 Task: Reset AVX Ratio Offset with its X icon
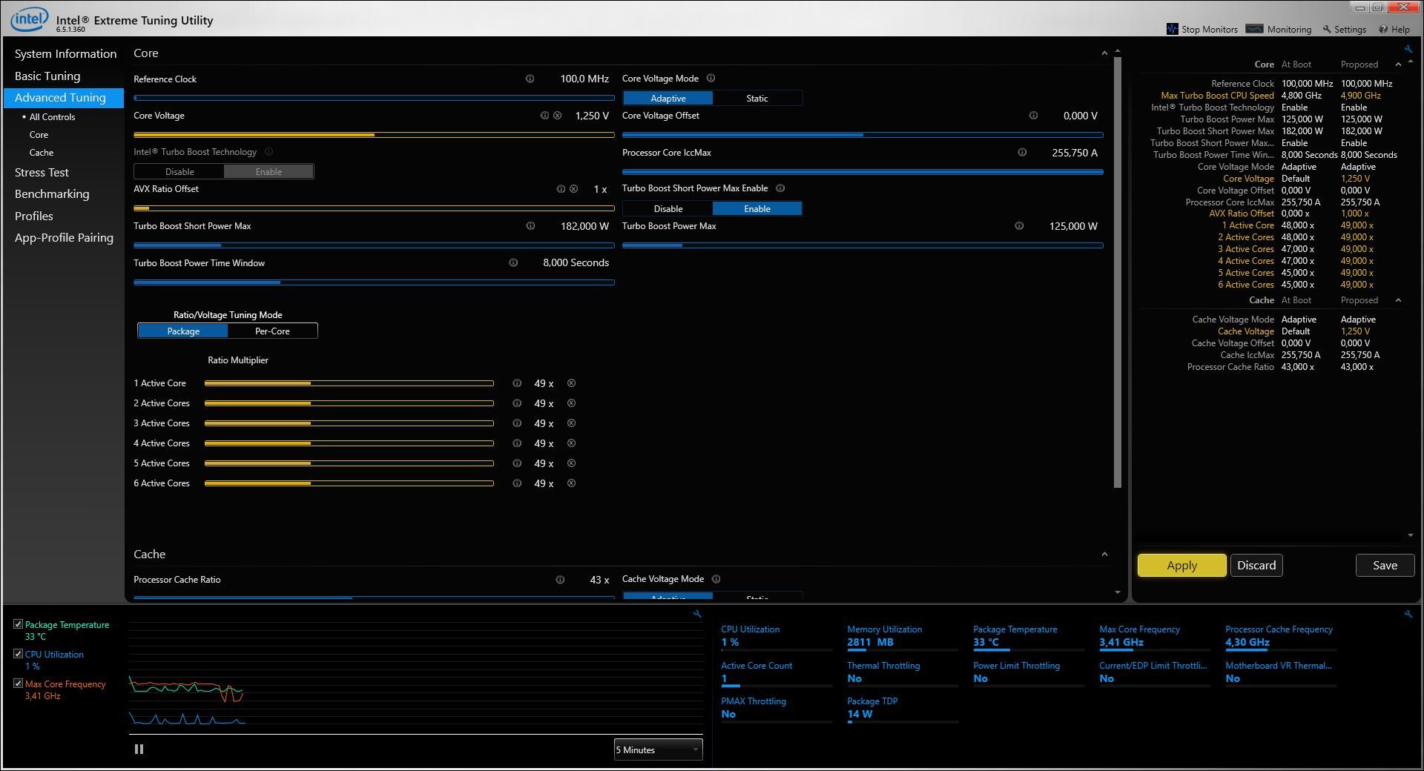coord(573,189)
